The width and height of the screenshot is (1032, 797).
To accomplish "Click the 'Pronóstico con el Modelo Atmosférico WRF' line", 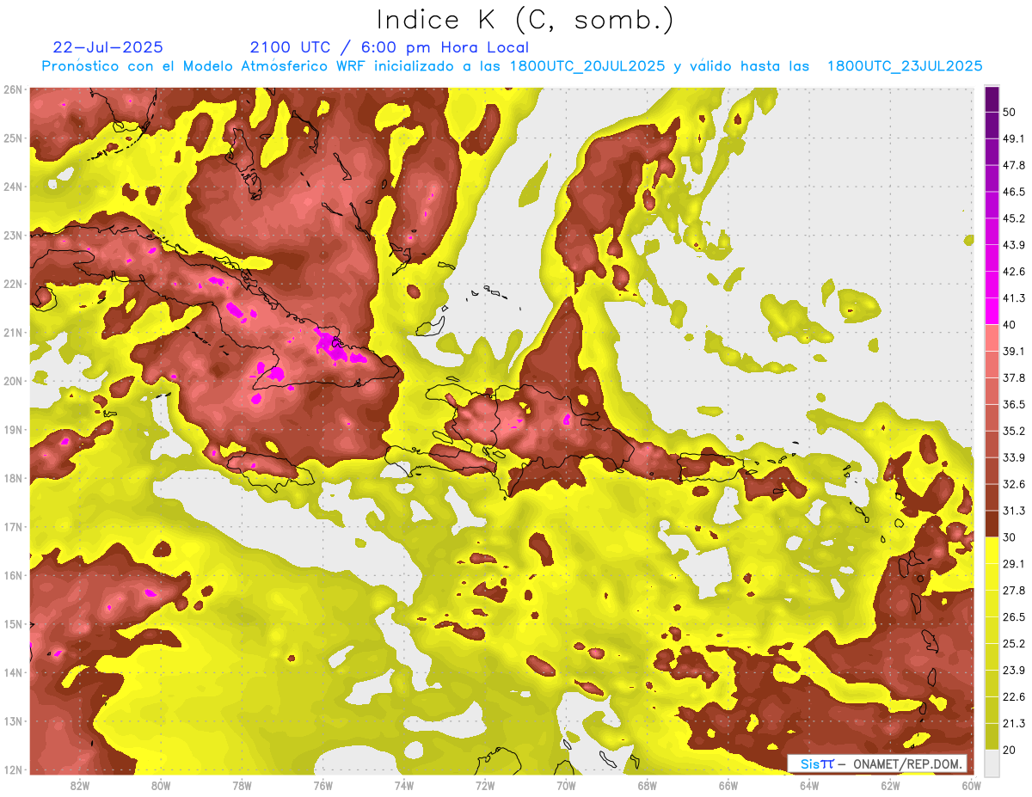I will point(513,66).
